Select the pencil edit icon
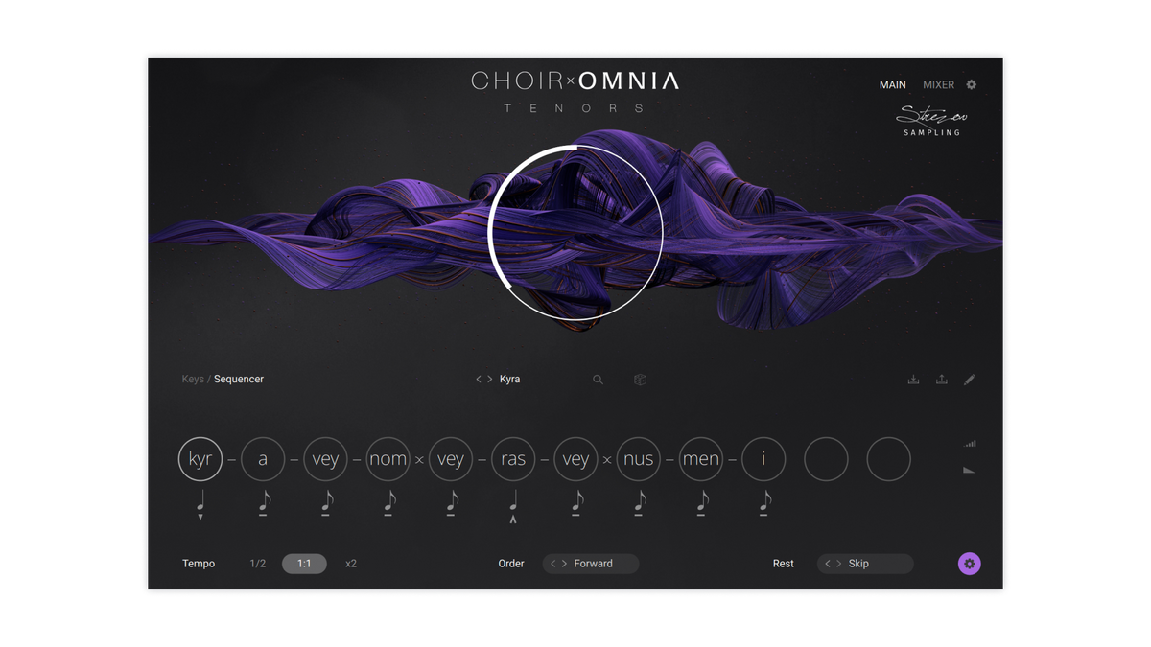This screenshot has width=1151, height=647. 970,380
